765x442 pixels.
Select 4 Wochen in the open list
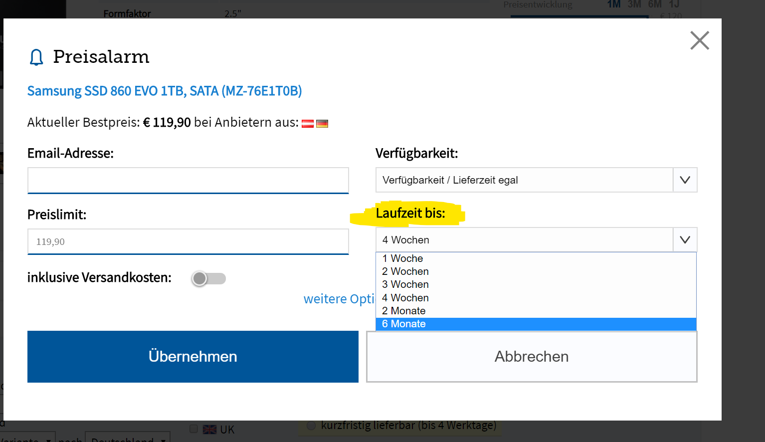click(x=536, y=298)
